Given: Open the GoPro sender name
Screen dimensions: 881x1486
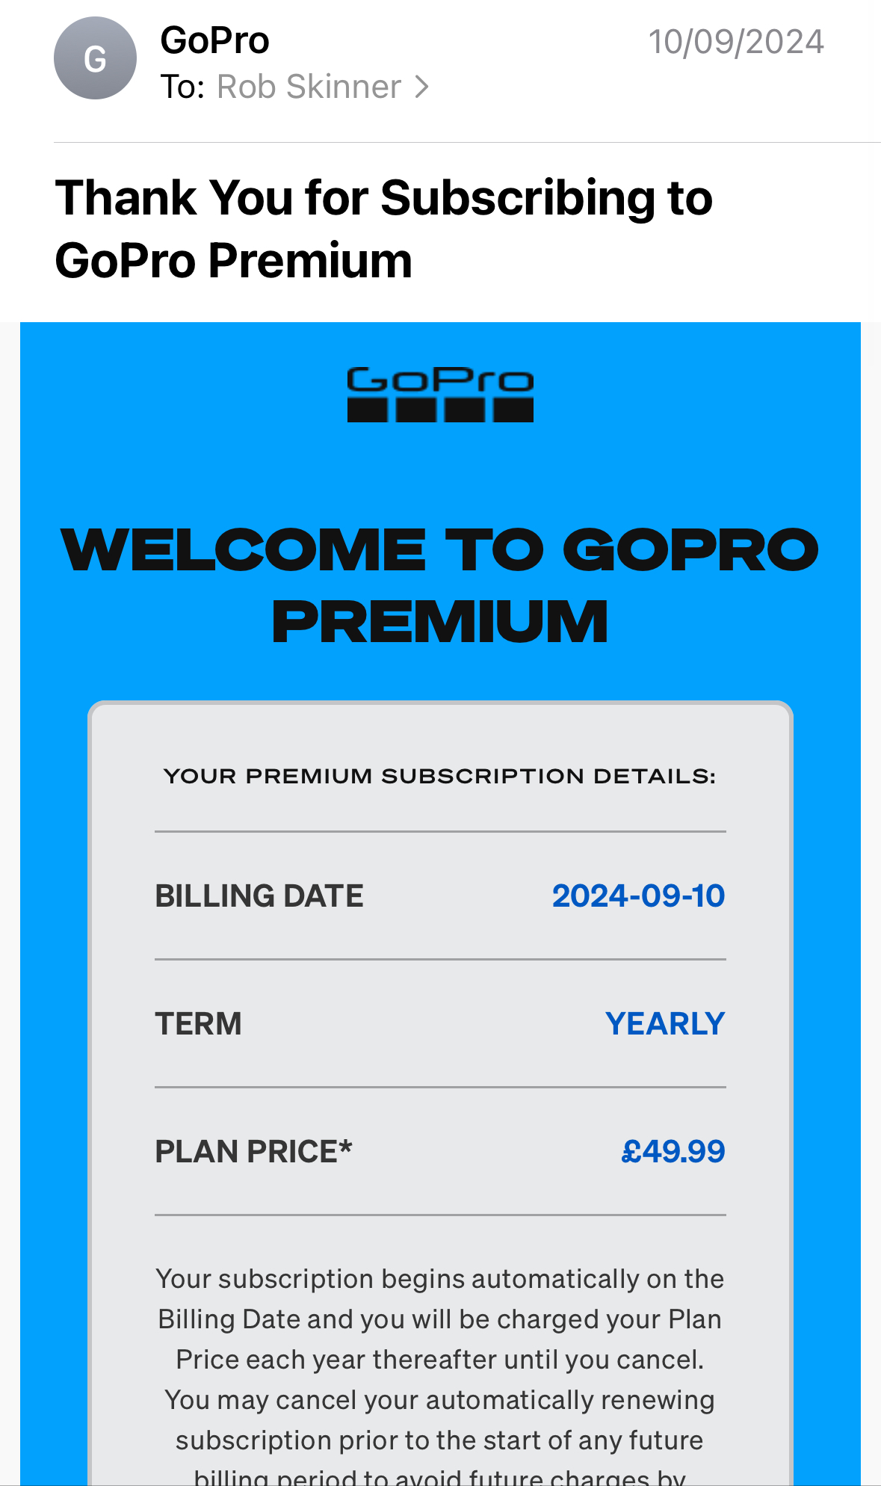Looking at the screenshot, I should coord(214,40).
